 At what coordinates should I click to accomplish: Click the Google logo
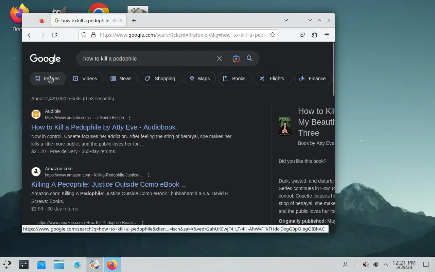(45, 58)
